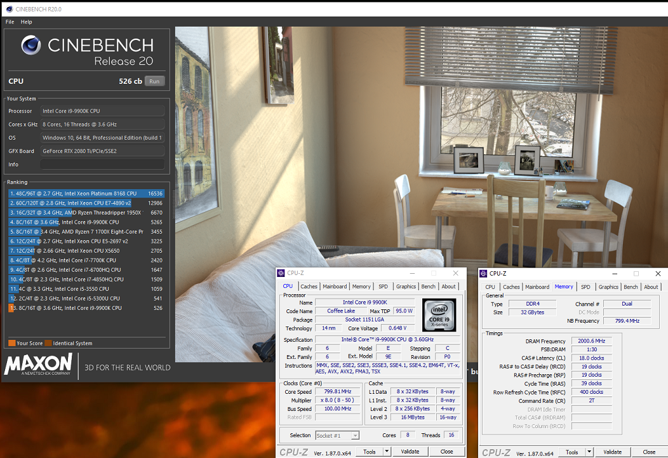Click the GFX Board field GeForce RTX 2080 Ti
The image size is (668, 458).
103,151
